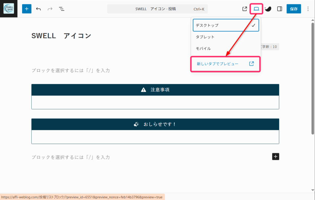Open the command palette titled SWELL アイコン · 投稿
The width and height of the screenshot is (315, 200).
(x=157, y=9)
